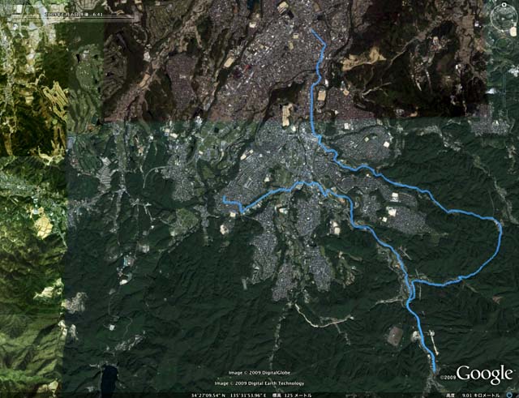Click the move joystick below the compass
This screenshot has width=519, height=398.
(504, 45)
